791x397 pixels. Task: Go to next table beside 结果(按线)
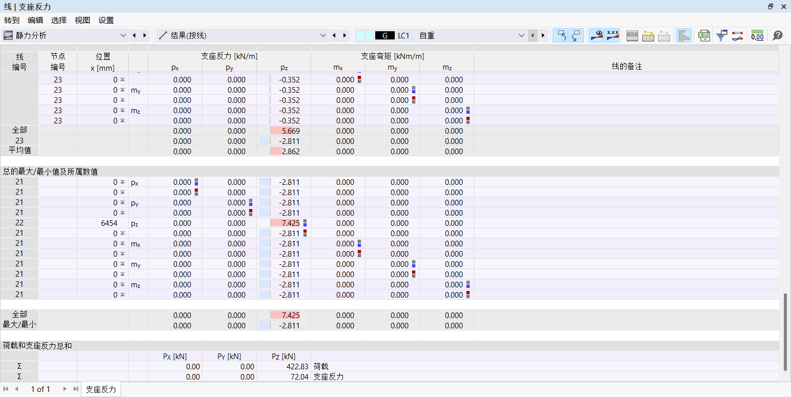[x=344, y=35]
